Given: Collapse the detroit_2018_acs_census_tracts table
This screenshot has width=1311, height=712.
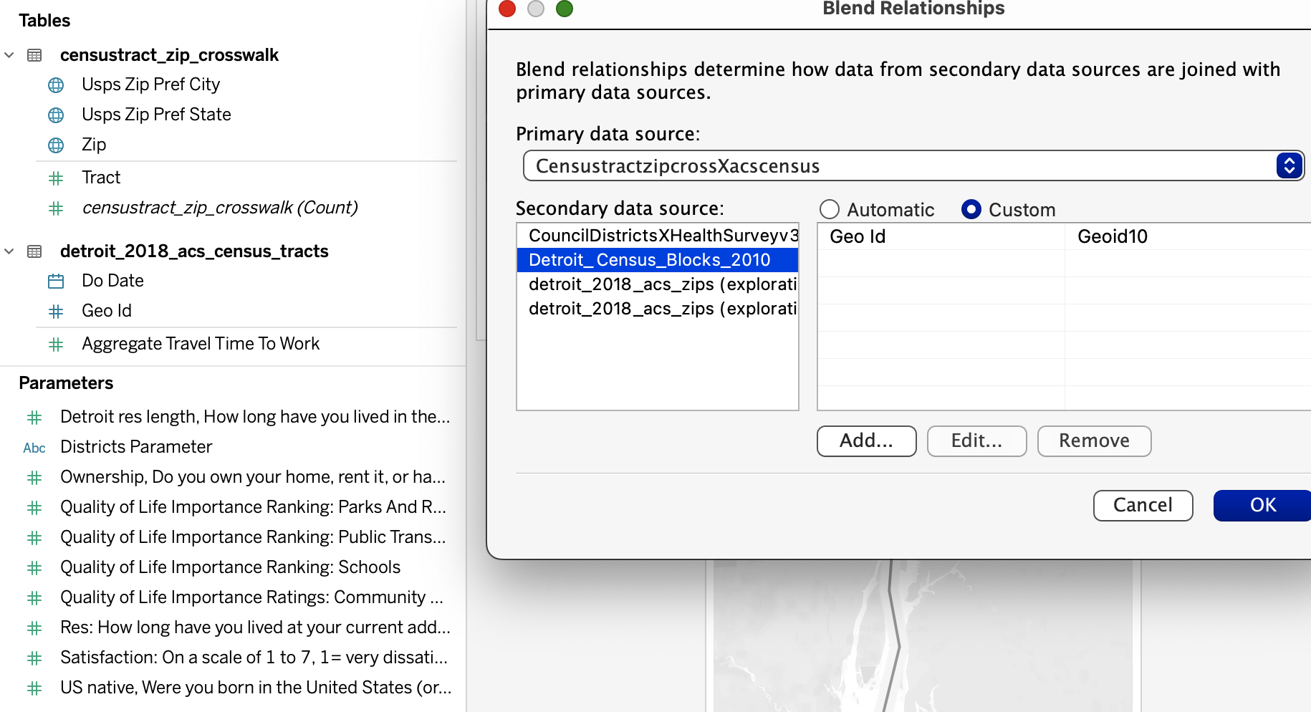Looking at the screenshot, I should [x=9, y=251].
